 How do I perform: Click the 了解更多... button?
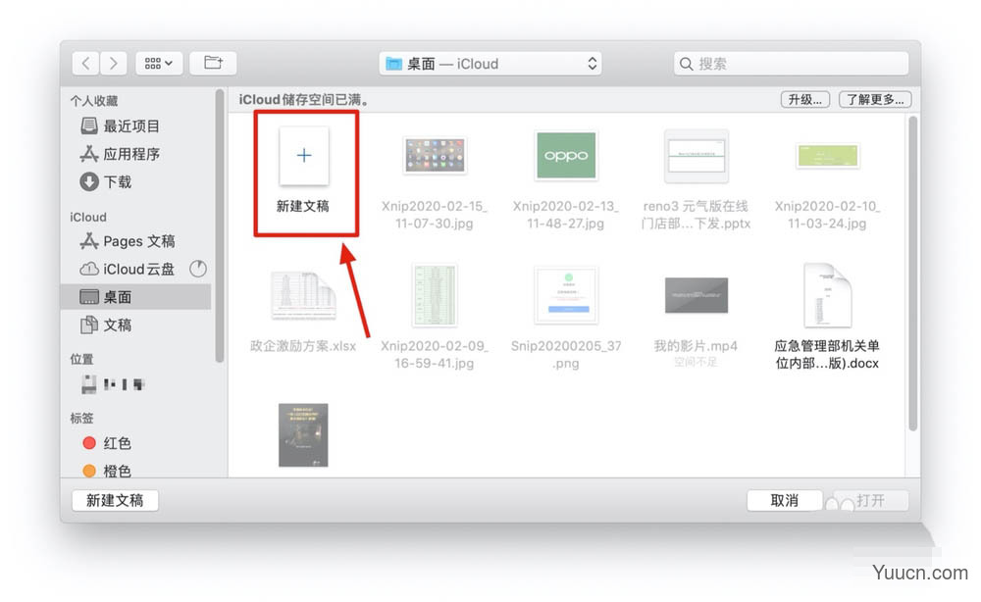click(x=875, y=99)
